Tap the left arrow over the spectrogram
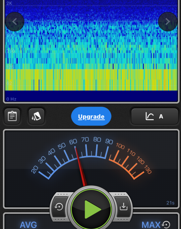 pyautogui.click(x=15, y=22)
